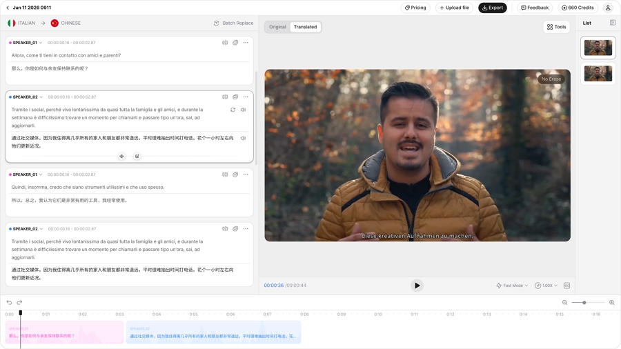Collapse the List side panel

pyautogui.click(x=613, y=23)
